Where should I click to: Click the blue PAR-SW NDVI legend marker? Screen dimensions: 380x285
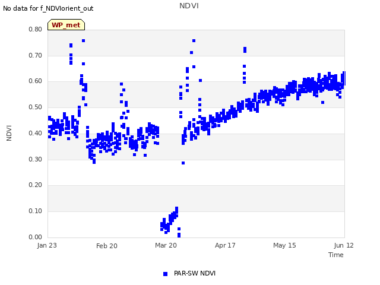tap(165, 274)
